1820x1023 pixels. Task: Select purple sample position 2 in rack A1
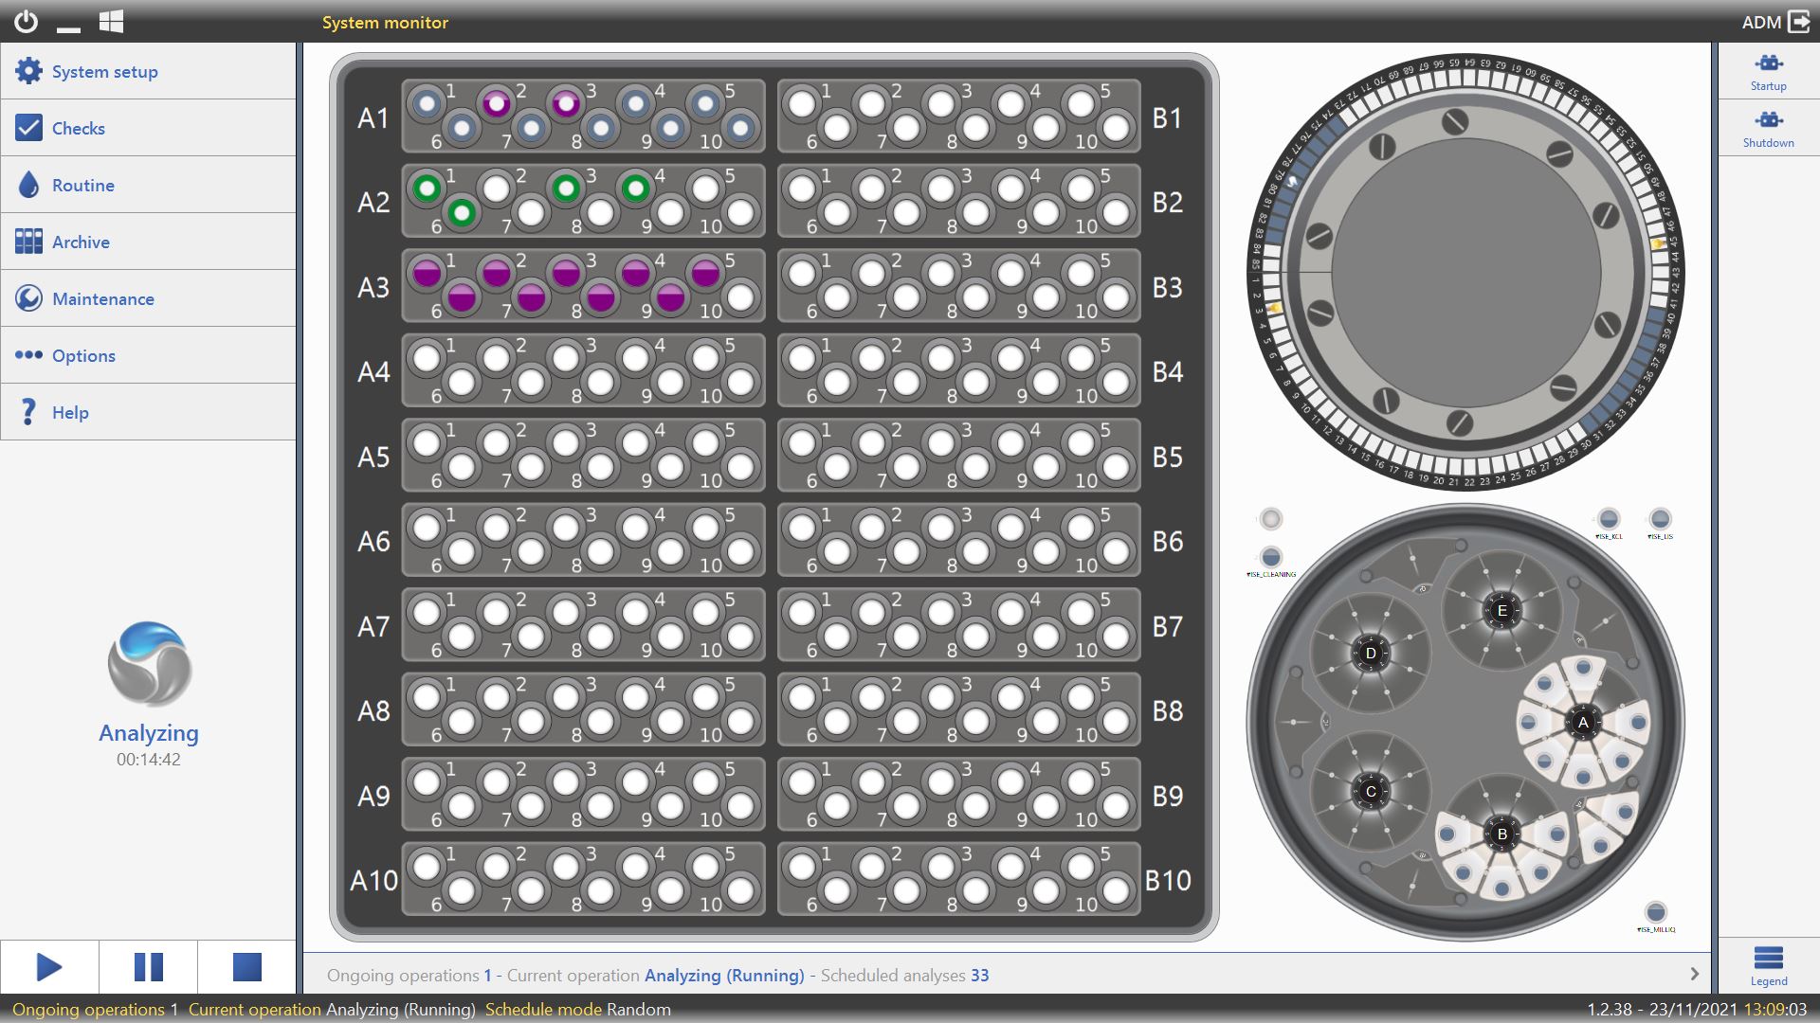tap(496, 103)
